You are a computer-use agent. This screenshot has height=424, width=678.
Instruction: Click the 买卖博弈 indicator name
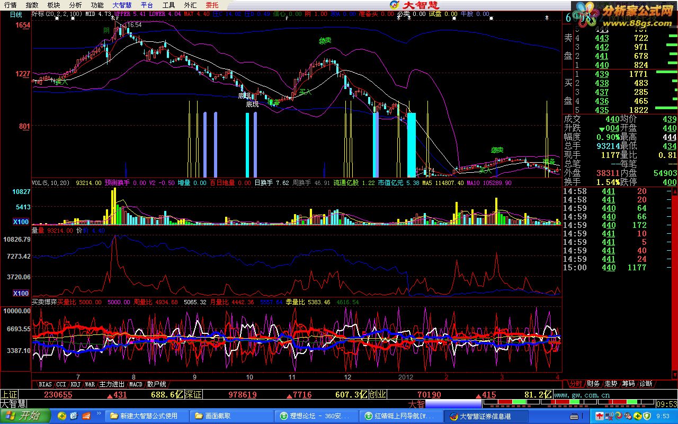[x=44, y=302]
